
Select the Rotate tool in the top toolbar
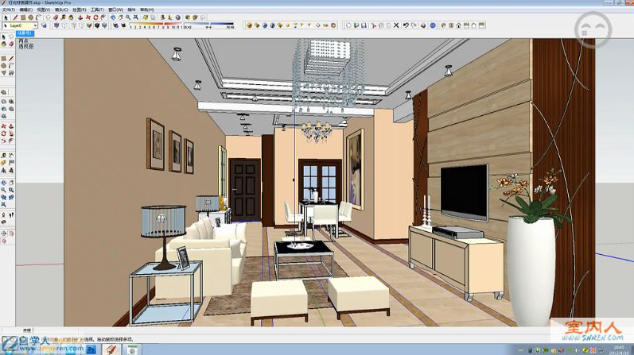pyautogui.click(x=95, y=17)
